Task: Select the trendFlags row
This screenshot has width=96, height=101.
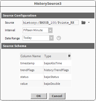Action: click(46, 70)
